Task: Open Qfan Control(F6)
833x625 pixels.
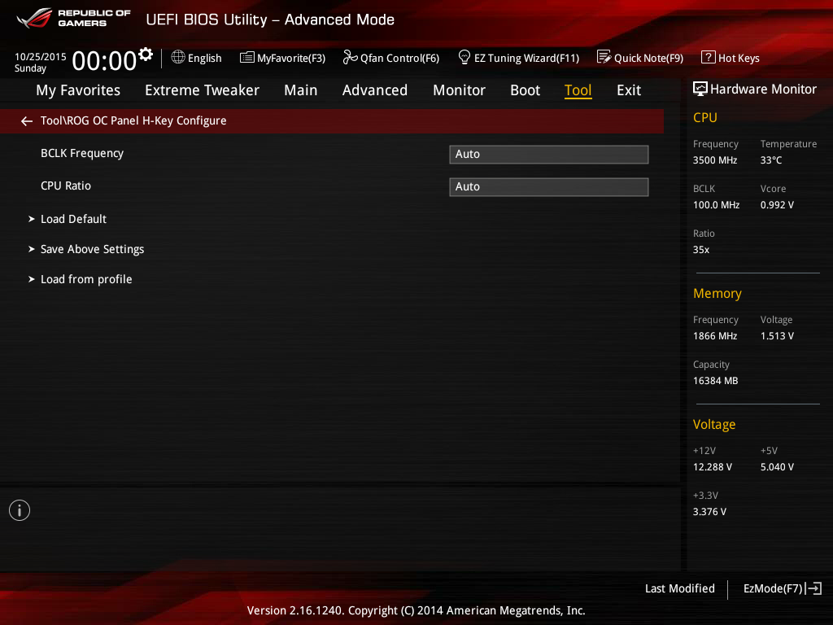Action: pos(391,58)
